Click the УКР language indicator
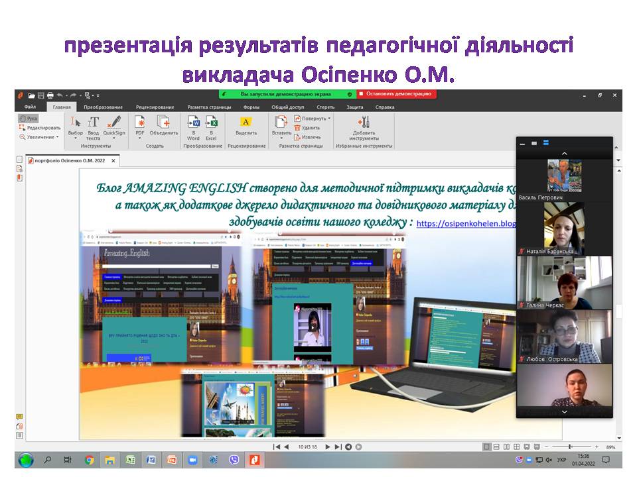This screenshot has width=637, height=477. click(561, 460)
